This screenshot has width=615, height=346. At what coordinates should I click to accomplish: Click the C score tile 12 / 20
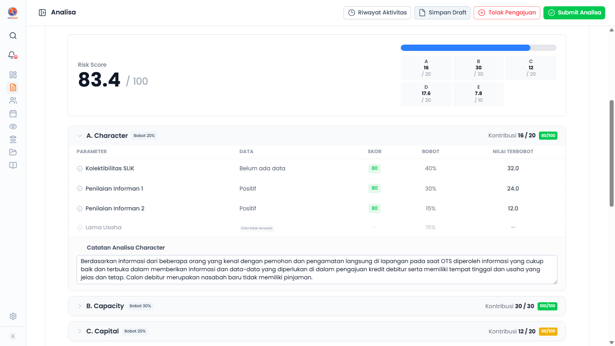click(531, 68)
